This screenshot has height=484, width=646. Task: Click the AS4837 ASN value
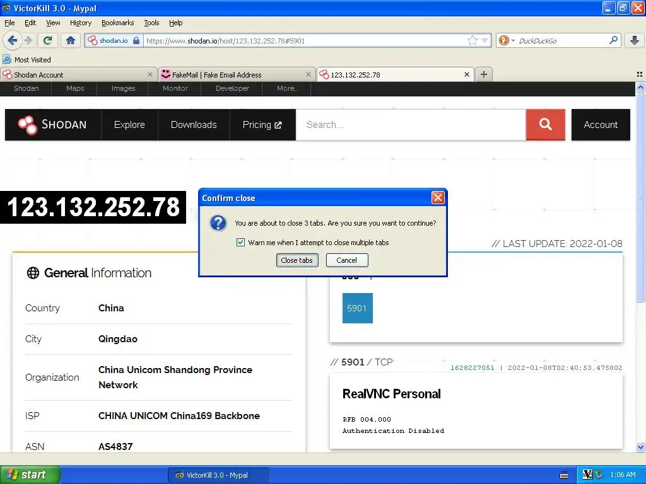pos(115,447)
